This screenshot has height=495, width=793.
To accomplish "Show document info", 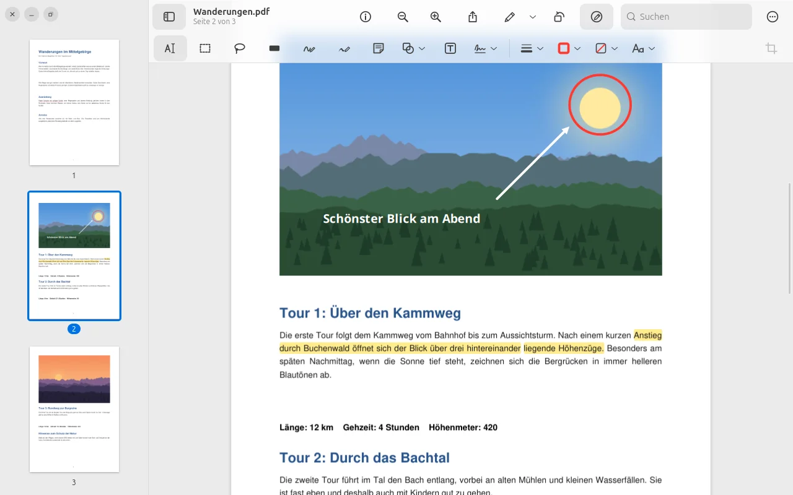I will (x=366, y=17).
